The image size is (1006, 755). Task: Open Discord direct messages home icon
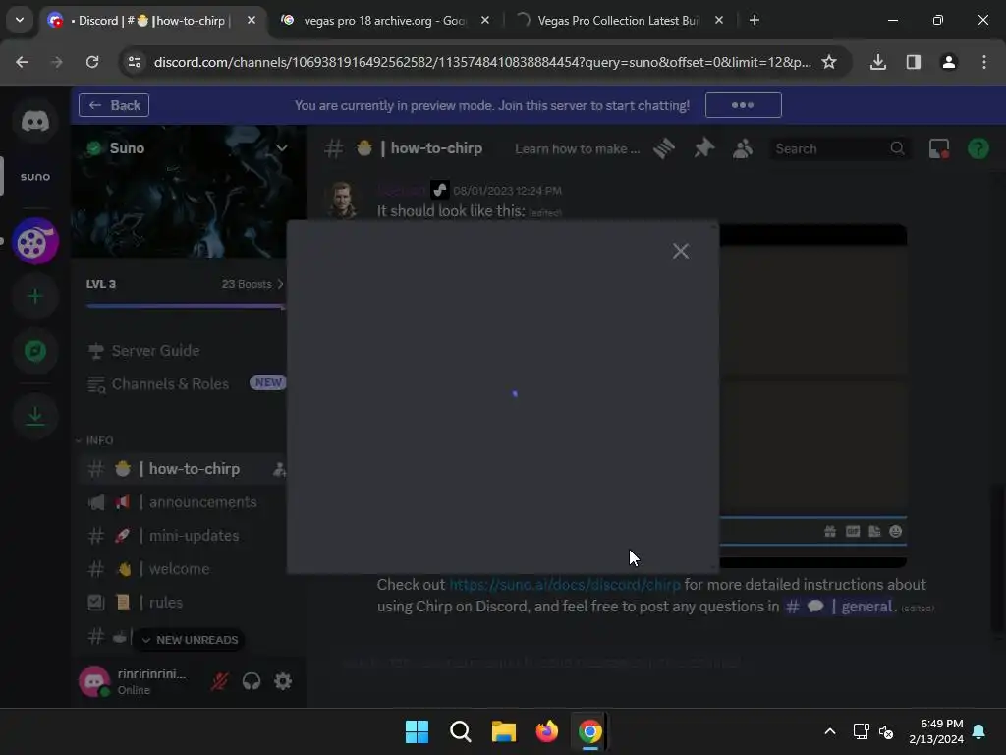(35, 121)
